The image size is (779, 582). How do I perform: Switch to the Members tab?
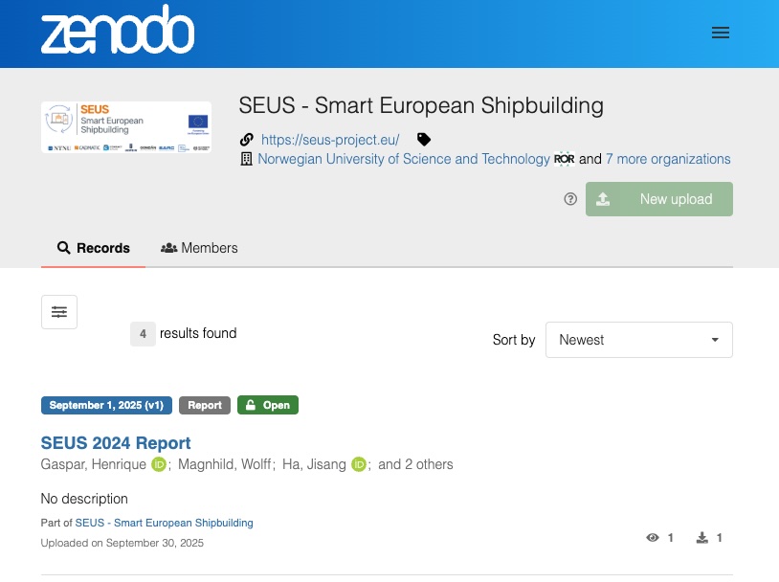(x=199, y=248)
